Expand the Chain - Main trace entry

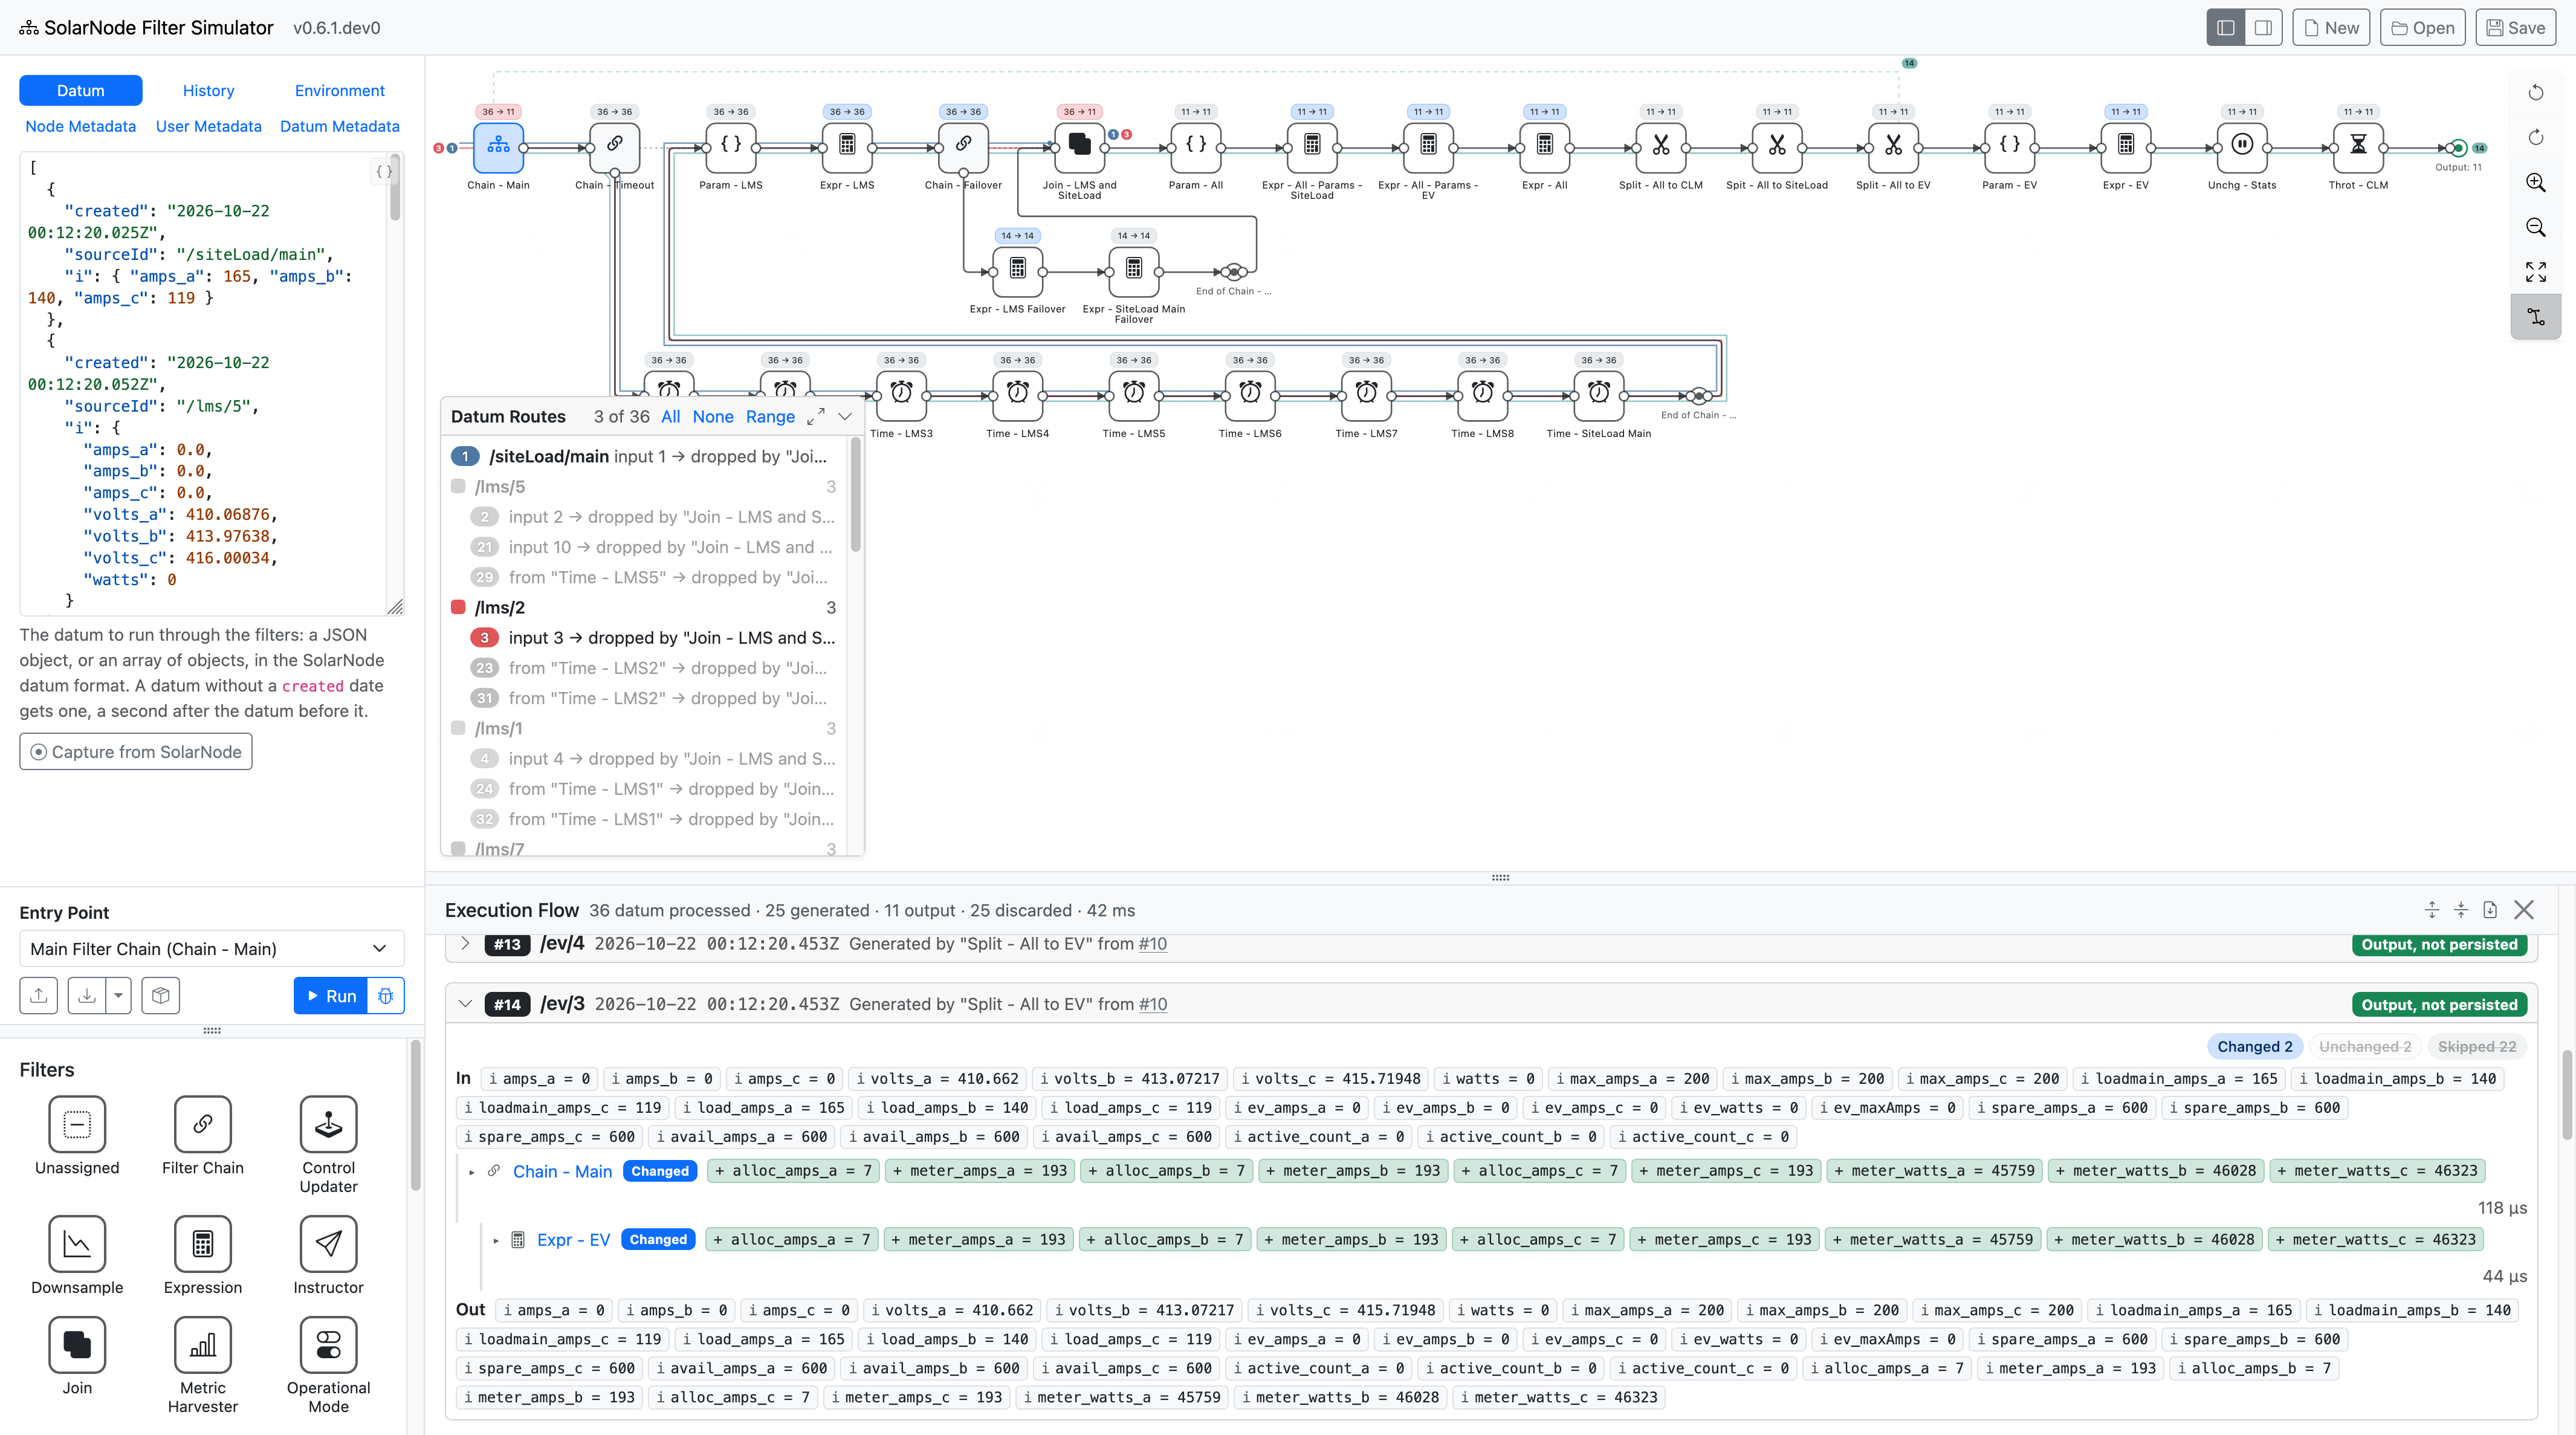coord(472,1172)
